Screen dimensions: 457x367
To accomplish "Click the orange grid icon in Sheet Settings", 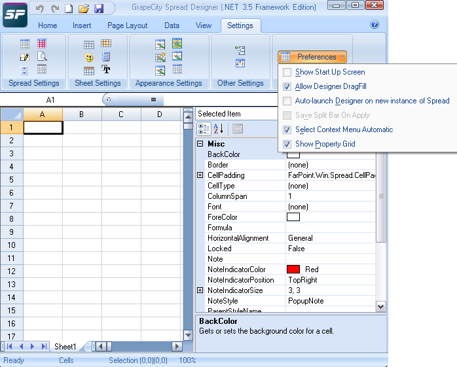I will tap(106, 43).
